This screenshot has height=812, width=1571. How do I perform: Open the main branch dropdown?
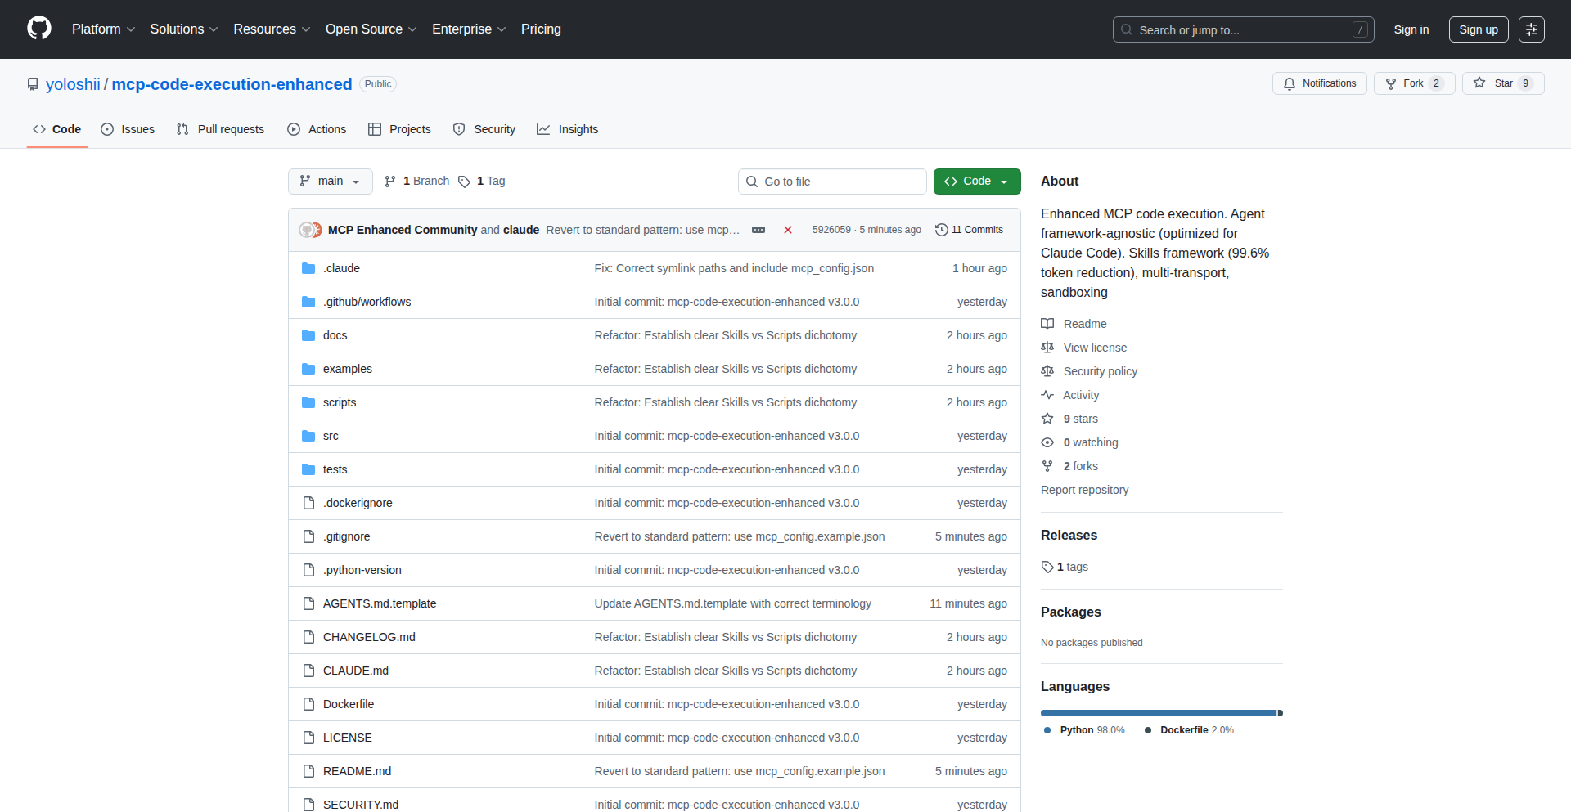[x=330, y=182]
